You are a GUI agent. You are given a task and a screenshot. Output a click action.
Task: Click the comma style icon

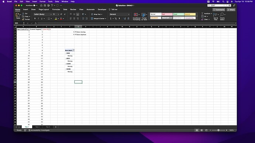(x=119, y=19)
